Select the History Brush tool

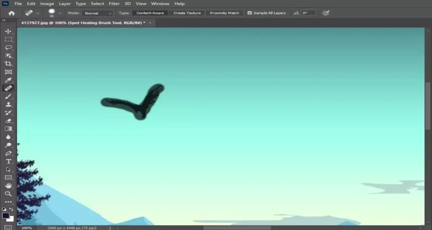(8, 112)
